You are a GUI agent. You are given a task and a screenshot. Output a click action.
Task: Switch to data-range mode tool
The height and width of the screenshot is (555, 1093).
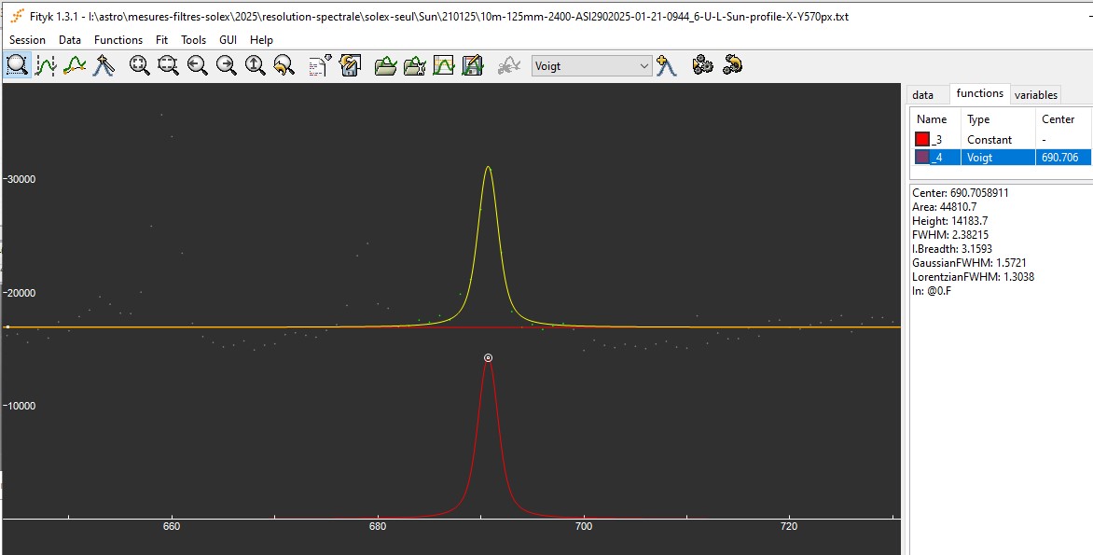46,65
